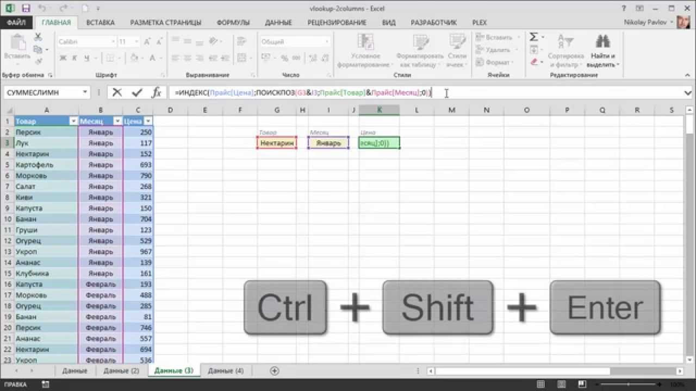Collapse the ribbon with the chevron
Image resolution: width=696 pixels, height=391 pixels.
[x=687, y=75]
